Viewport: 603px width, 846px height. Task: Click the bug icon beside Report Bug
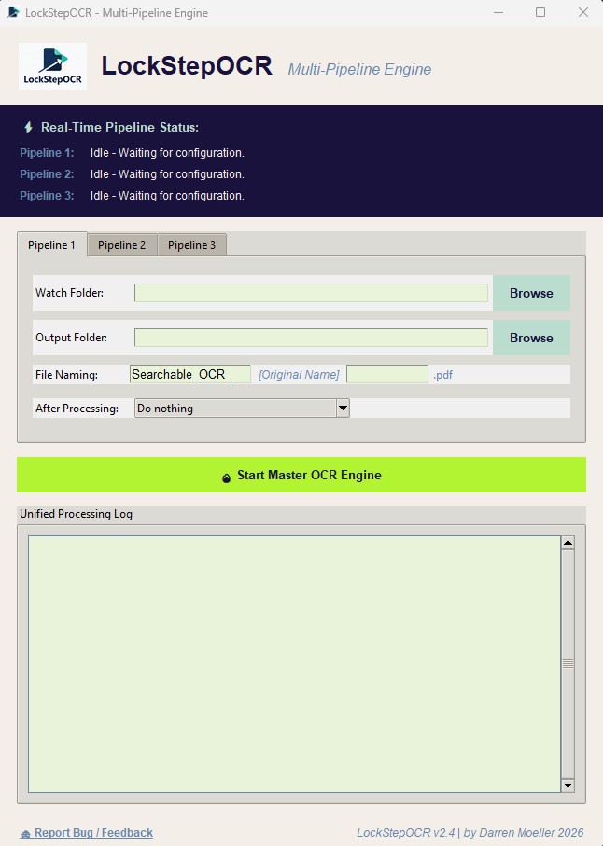[x=25, y=834]
